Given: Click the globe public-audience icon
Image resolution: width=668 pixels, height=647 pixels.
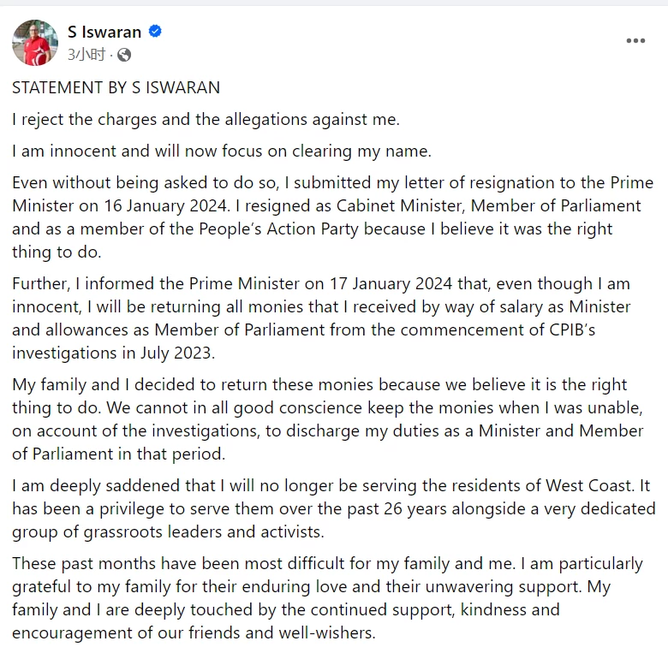Looking at the screenshot, I should pyautogui.click(x=124, y=55).
